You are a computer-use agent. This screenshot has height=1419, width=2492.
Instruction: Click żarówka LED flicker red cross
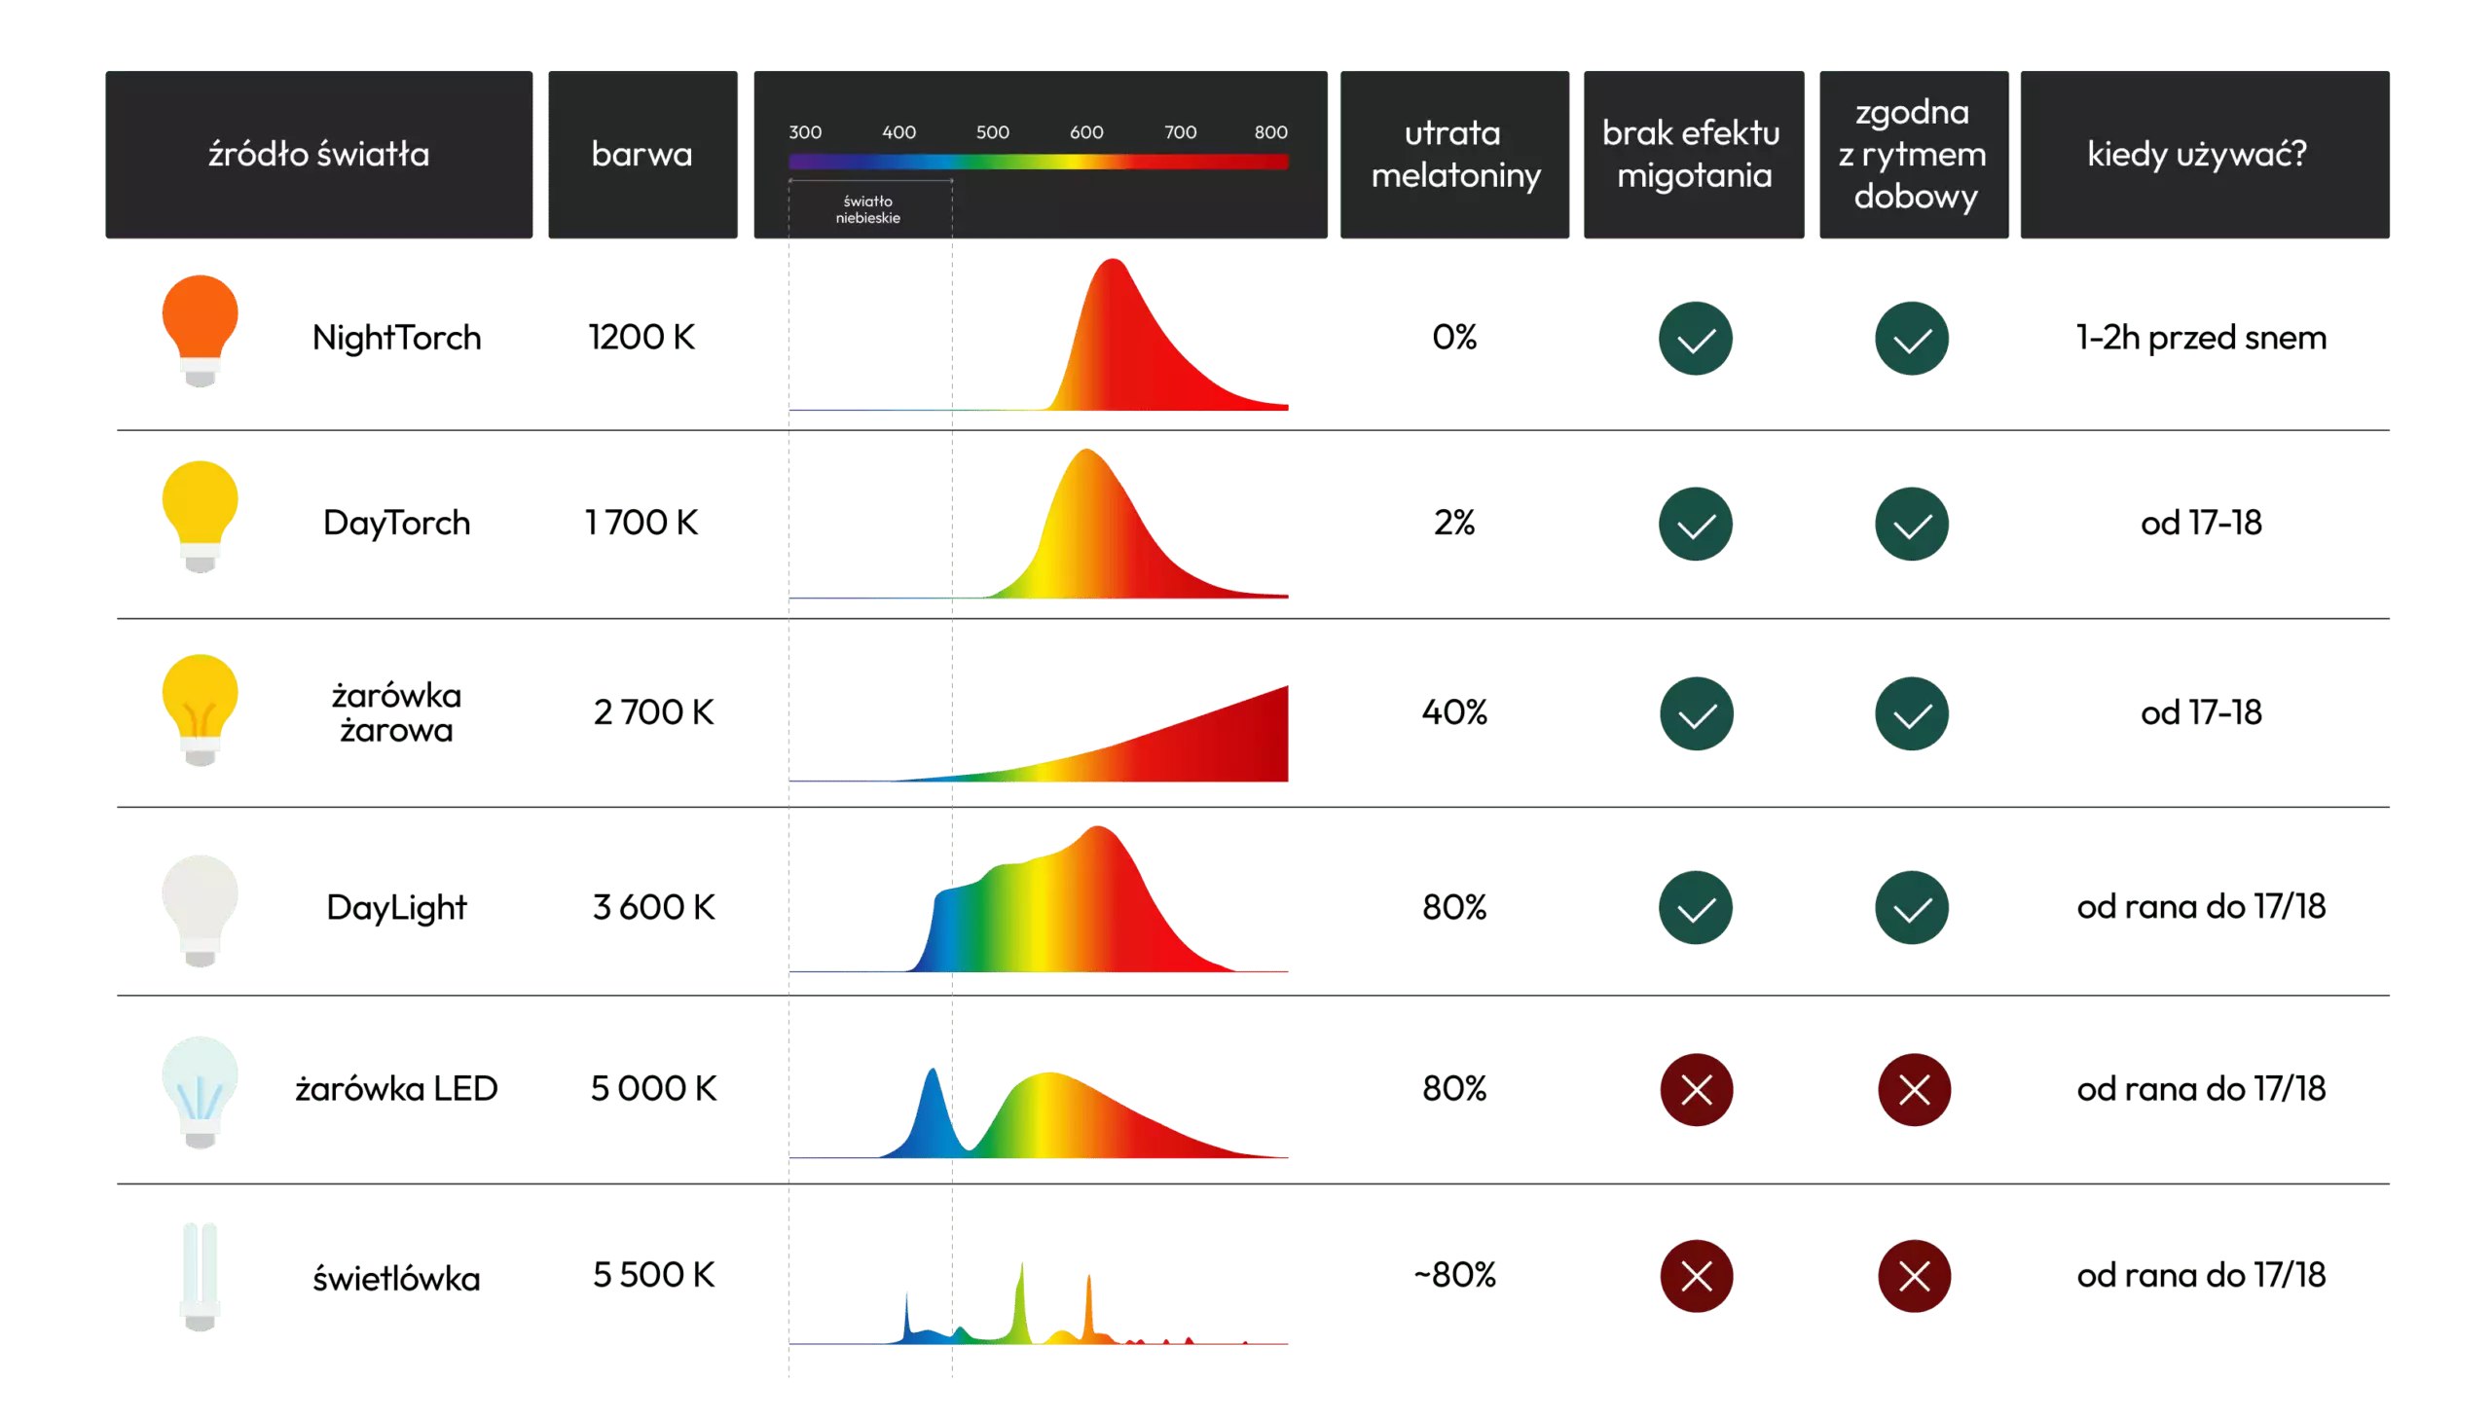coord(1696,1090)
